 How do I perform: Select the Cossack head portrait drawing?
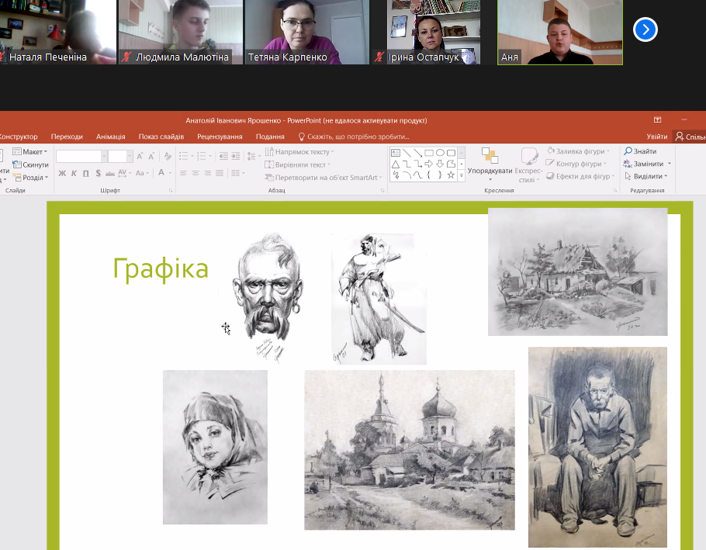click(x=268, y=297)
